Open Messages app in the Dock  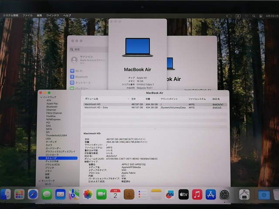click(47, 195)
